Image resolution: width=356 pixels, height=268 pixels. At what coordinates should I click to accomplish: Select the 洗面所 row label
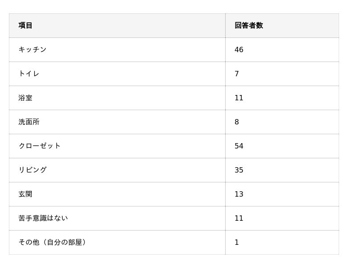(29, 122)
